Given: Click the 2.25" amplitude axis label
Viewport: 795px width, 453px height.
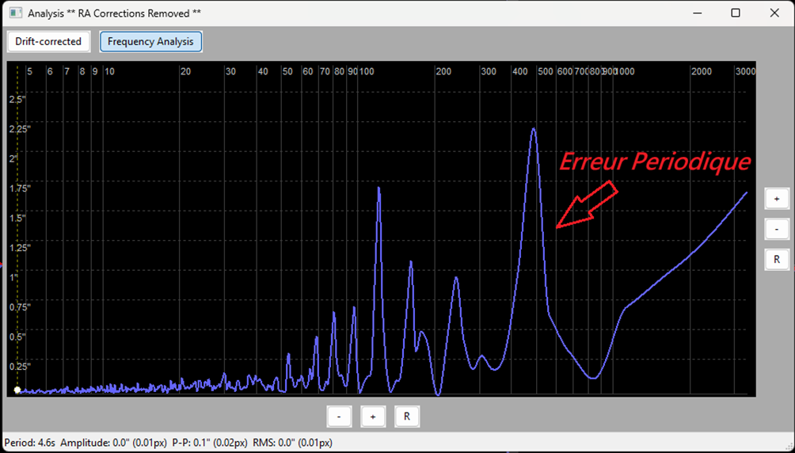Looking at the screenshot, I should coord(20,129).
